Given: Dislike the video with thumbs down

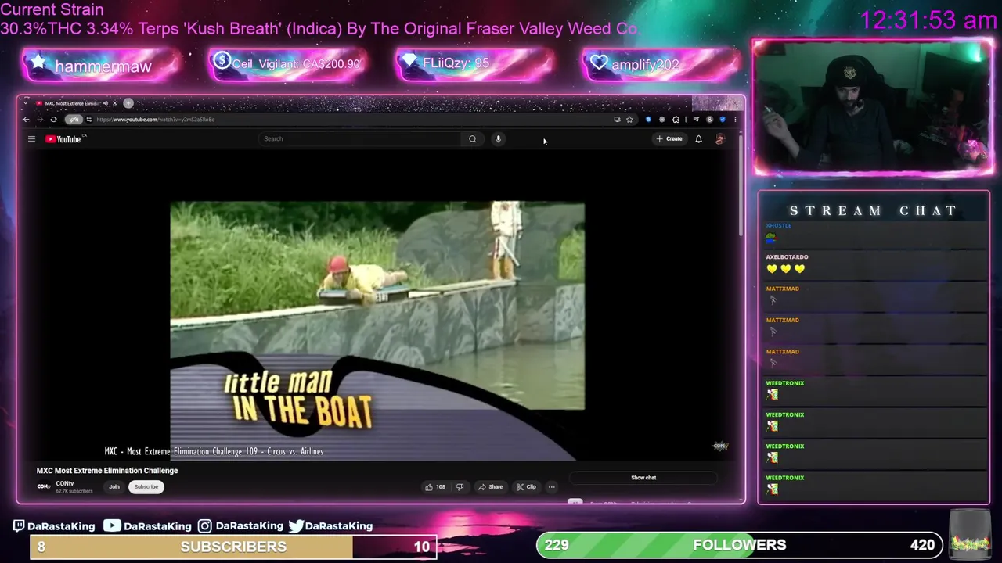Looking at the screenshot, I should coord(460,487).
